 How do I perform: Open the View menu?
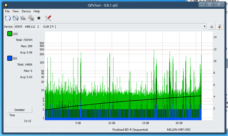16,11
